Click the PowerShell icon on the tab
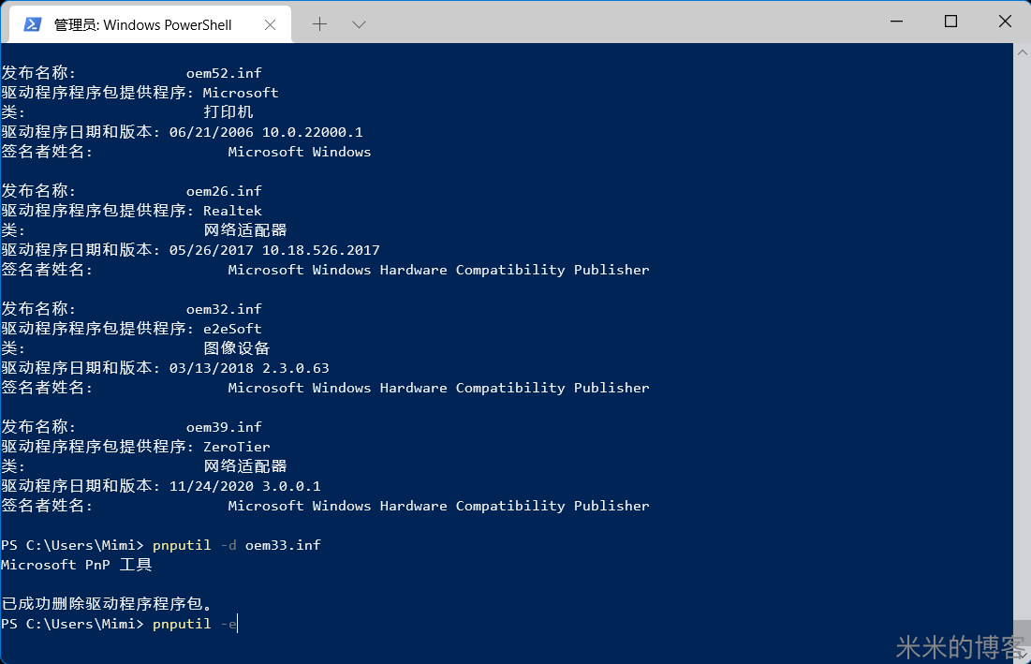 [x=32, y=24]
